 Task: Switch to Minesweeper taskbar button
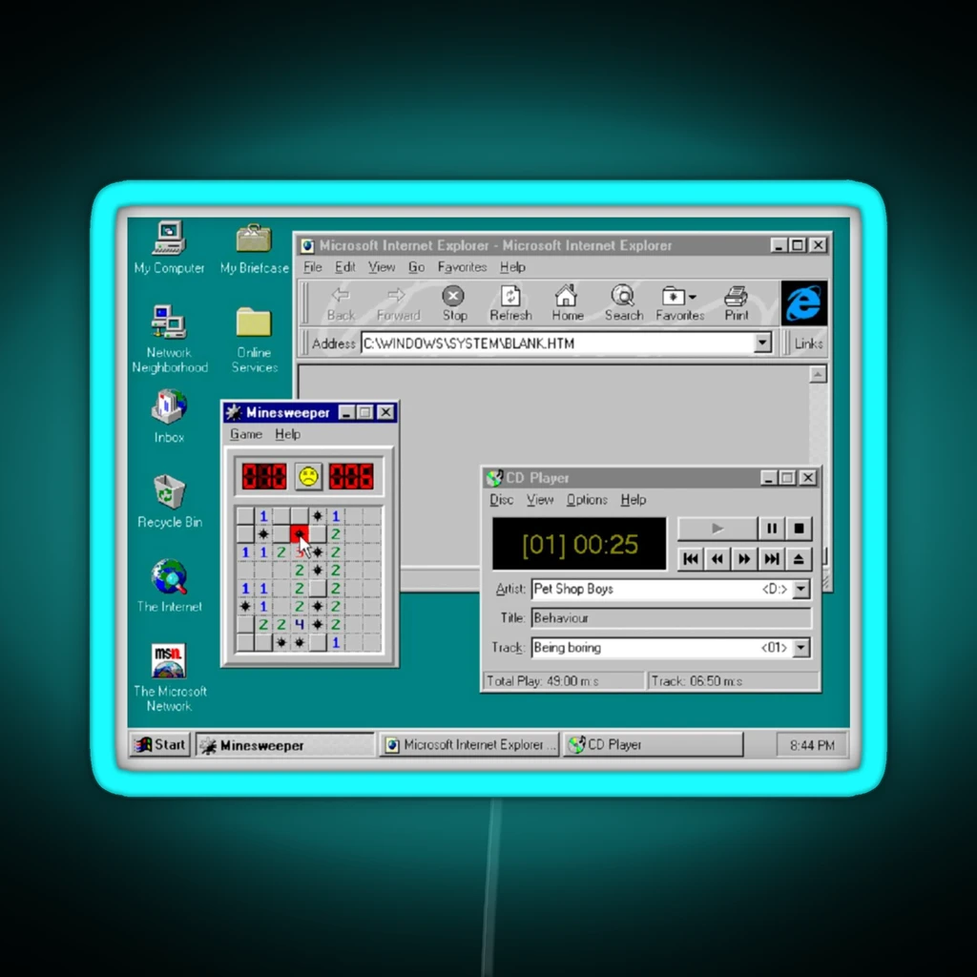tap(285, 744)
